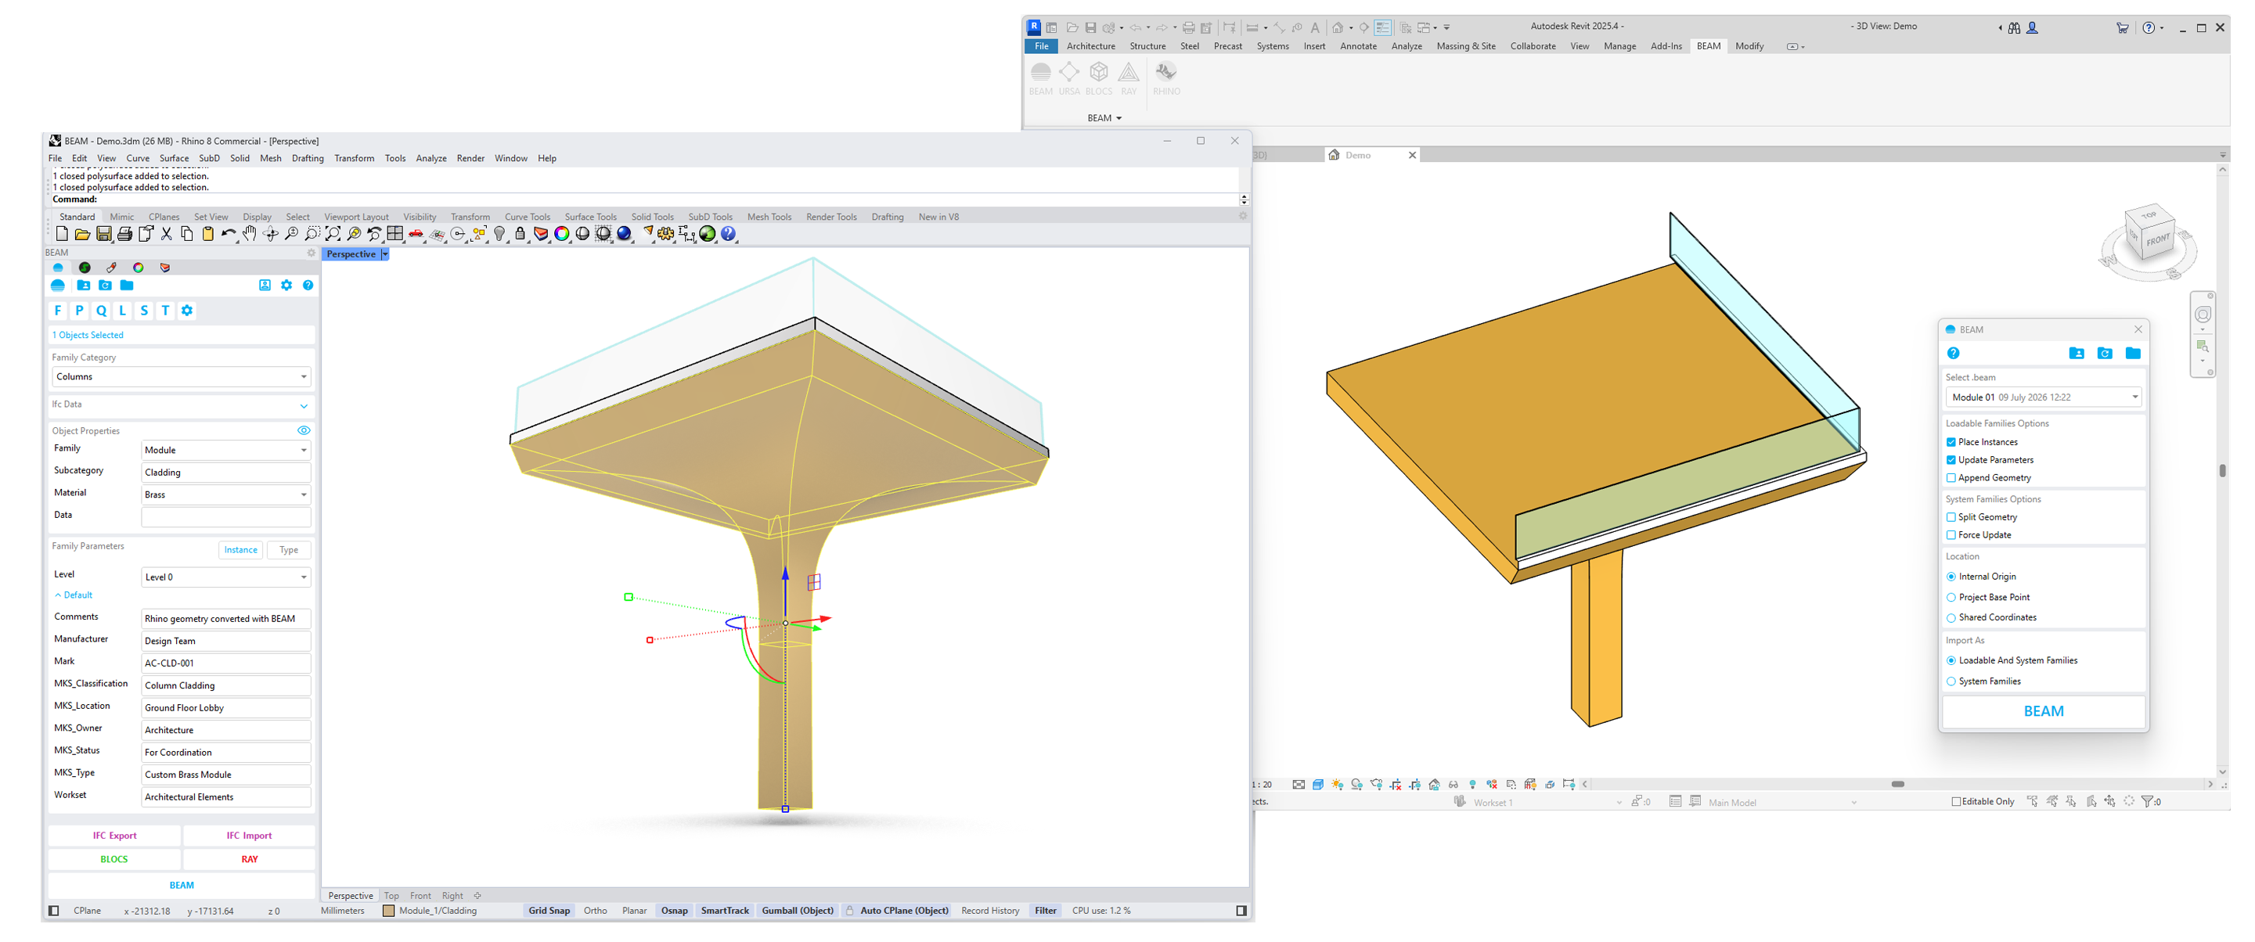The width and height of the screenshot is (2255, 942).
Task: Click the IFC Export button
Action: pyautogui.click(x=115, y=836)
